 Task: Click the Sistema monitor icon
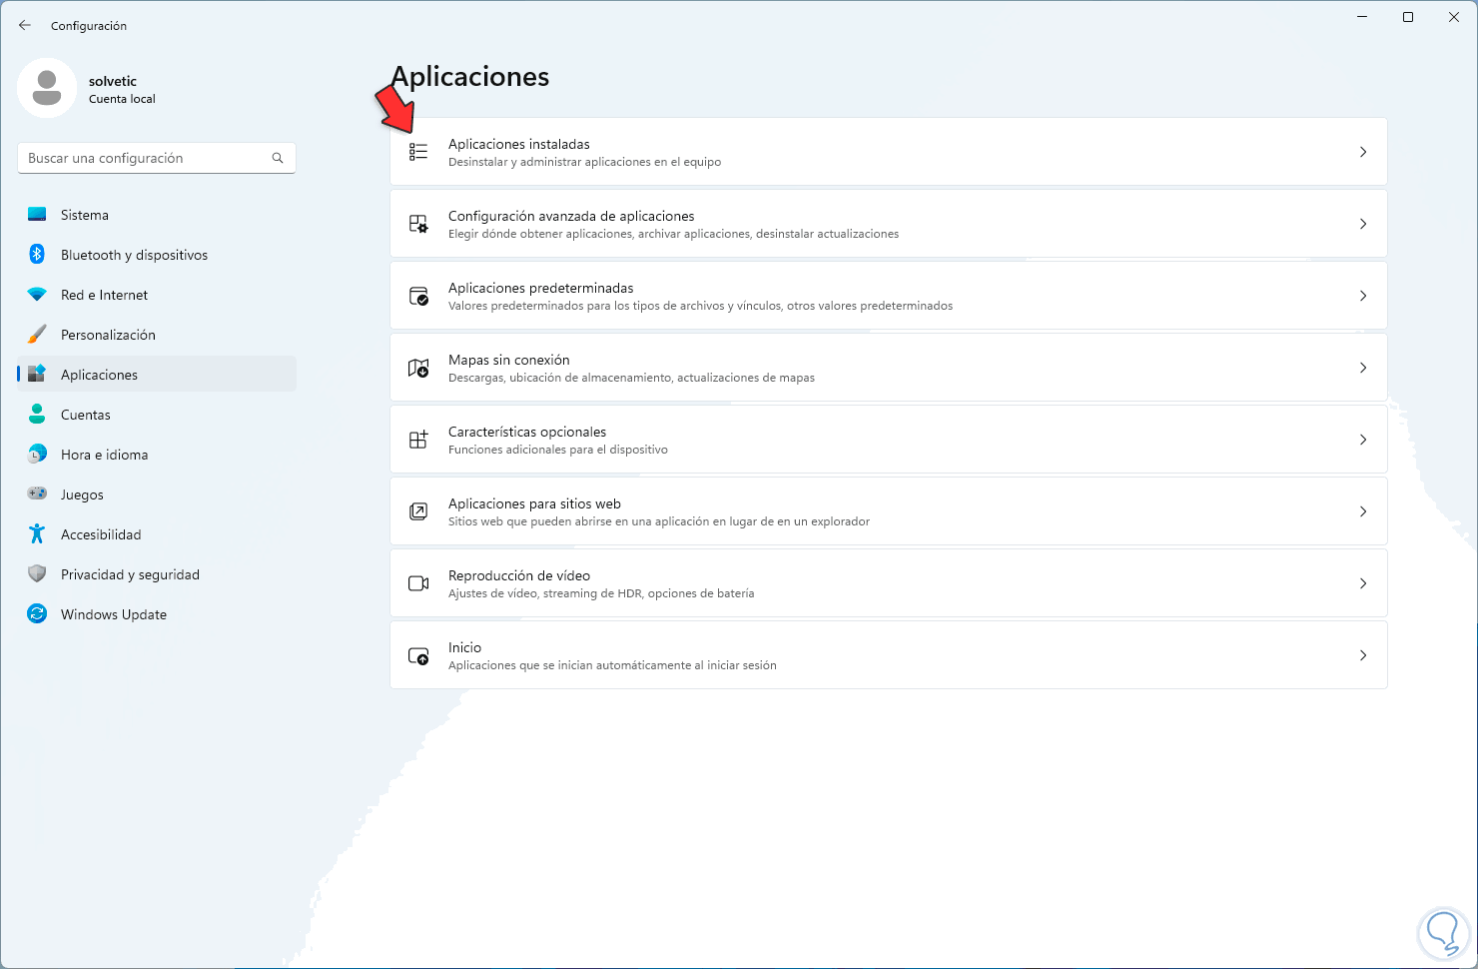pos(37,215)
